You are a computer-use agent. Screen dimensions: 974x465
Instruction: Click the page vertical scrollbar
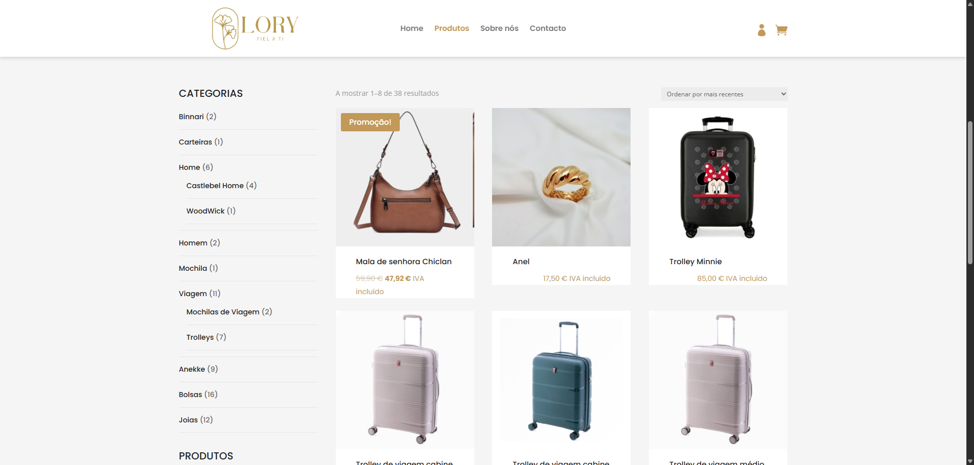(x=970, y=193)
